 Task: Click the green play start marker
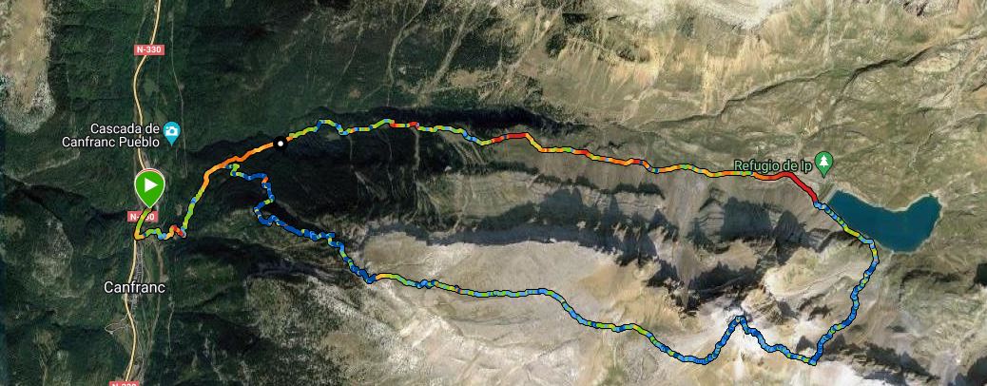pyautogui.click(x=149, y=186)
